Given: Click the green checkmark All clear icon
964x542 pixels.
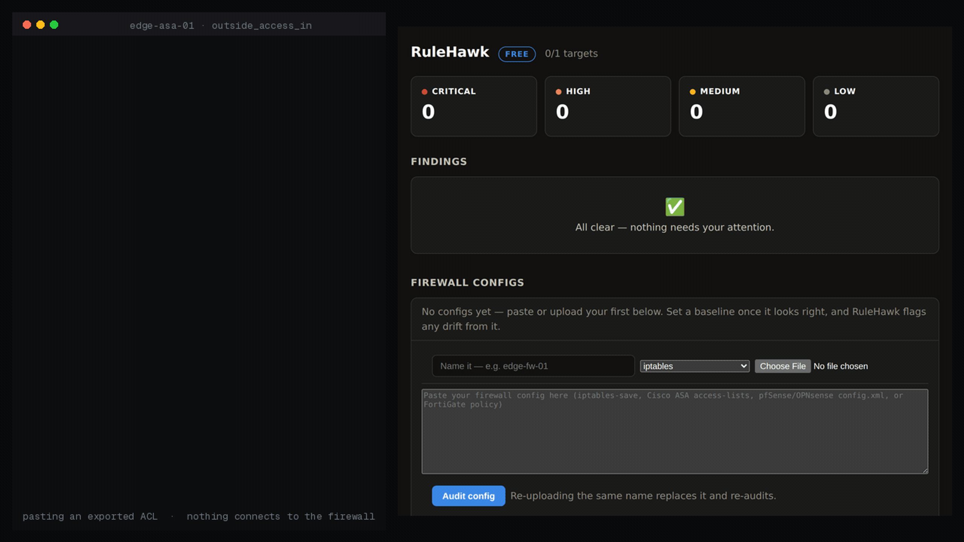Looking at the screenshot, I should click(x=674, y=207).
